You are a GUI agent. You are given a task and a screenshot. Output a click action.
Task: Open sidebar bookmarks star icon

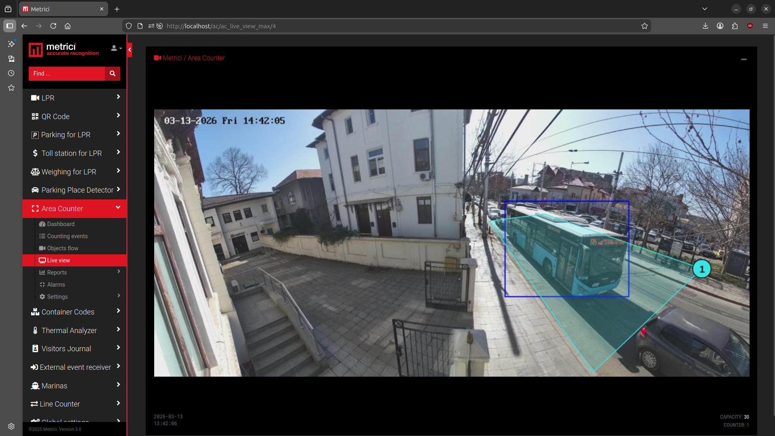point(11,88)
